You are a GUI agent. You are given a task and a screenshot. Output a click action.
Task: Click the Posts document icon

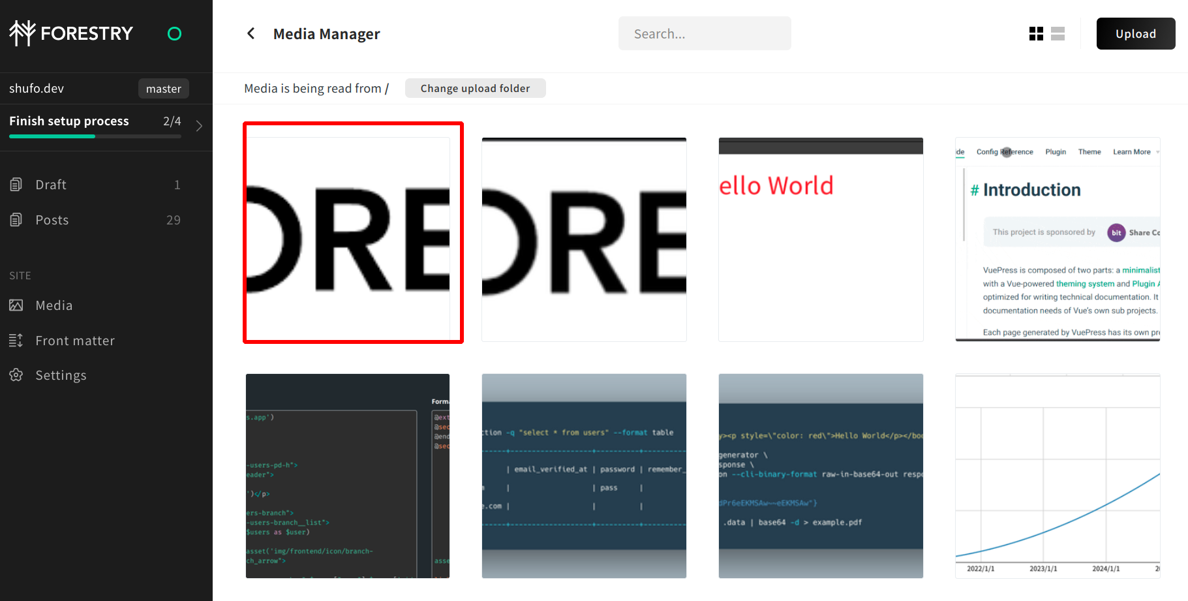[x=16, y=220]
